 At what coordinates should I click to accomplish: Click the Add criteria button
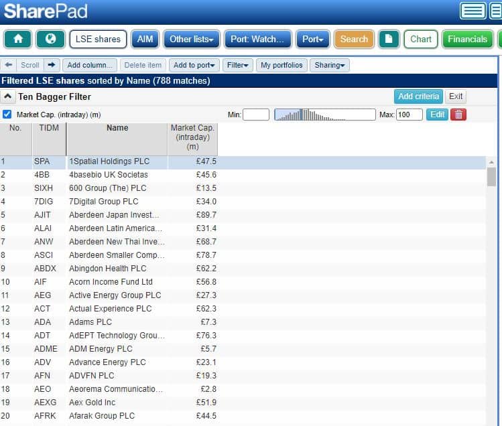click(x=418, y=96)
